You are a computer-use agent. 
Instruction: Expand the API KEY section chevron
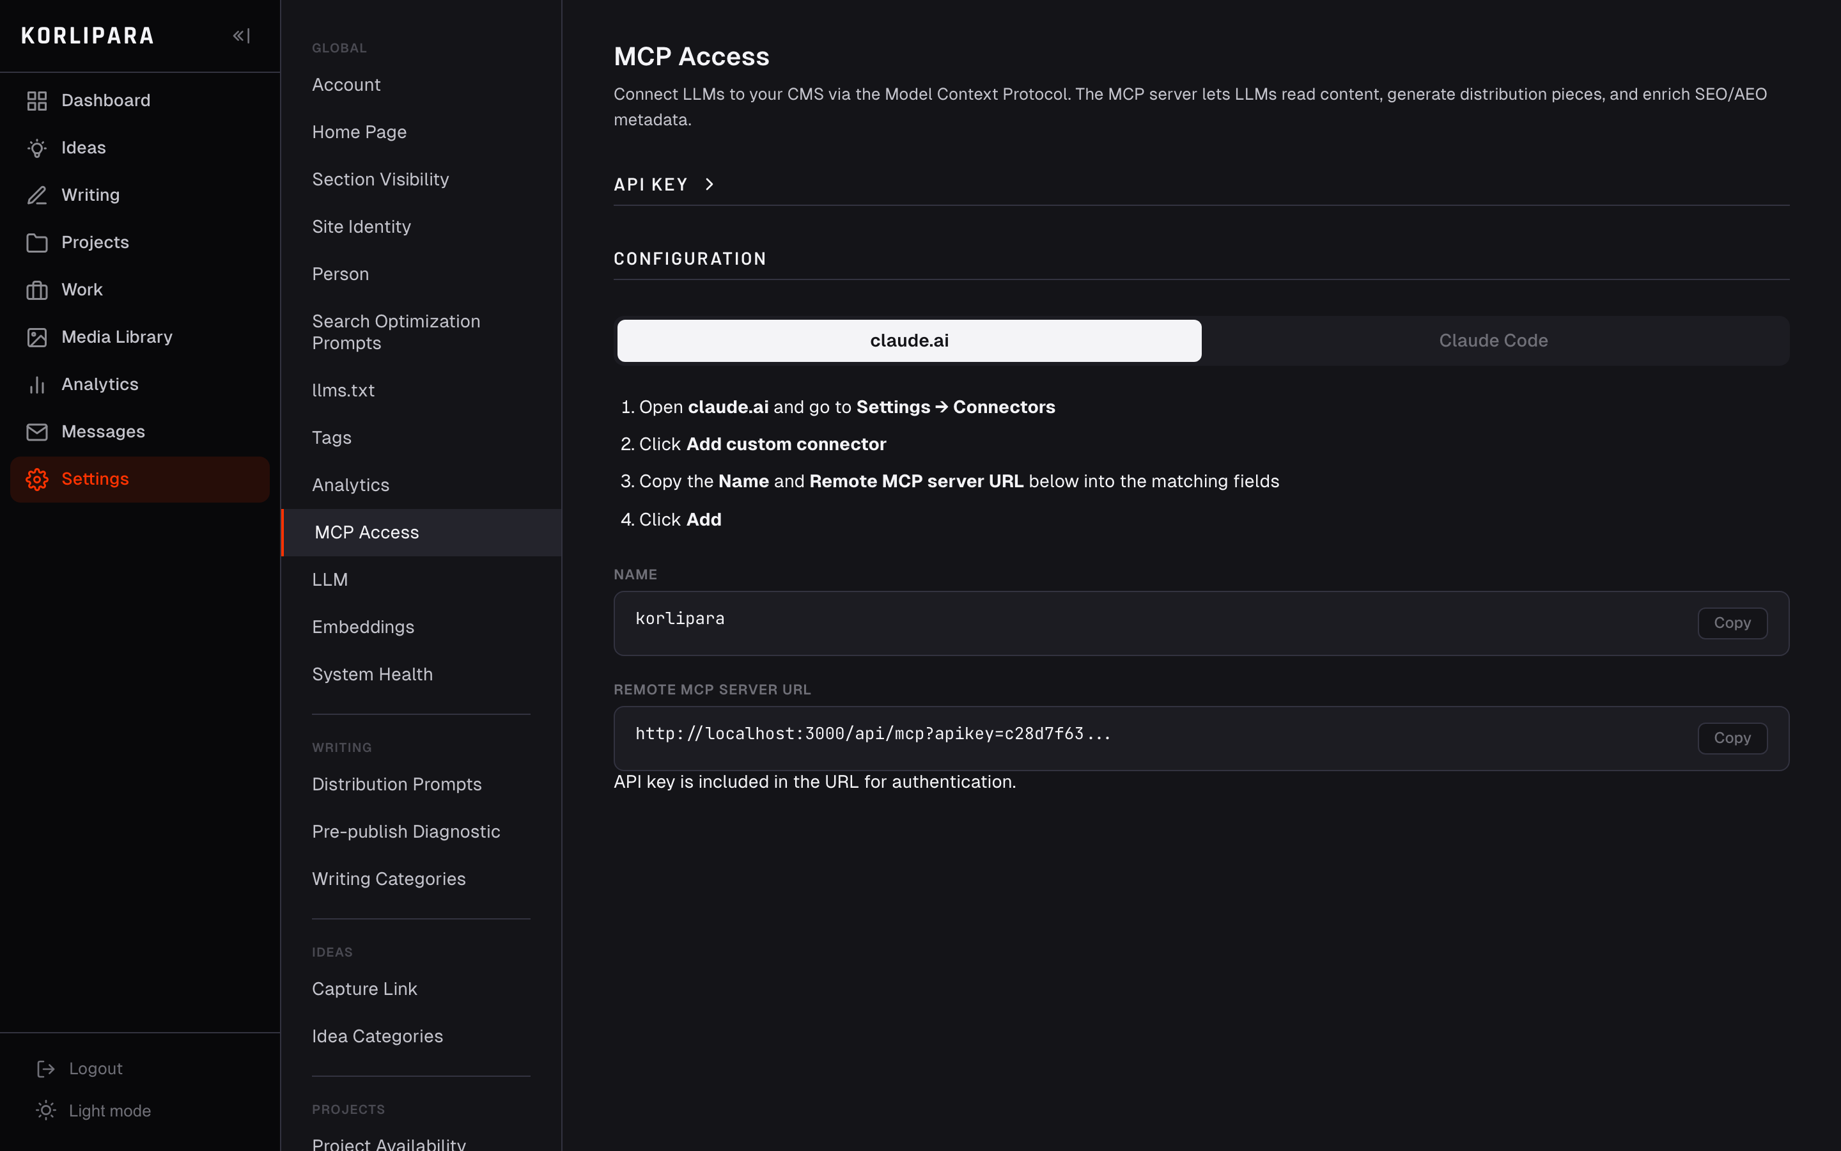pyautogui.click(x=709, y=184)
